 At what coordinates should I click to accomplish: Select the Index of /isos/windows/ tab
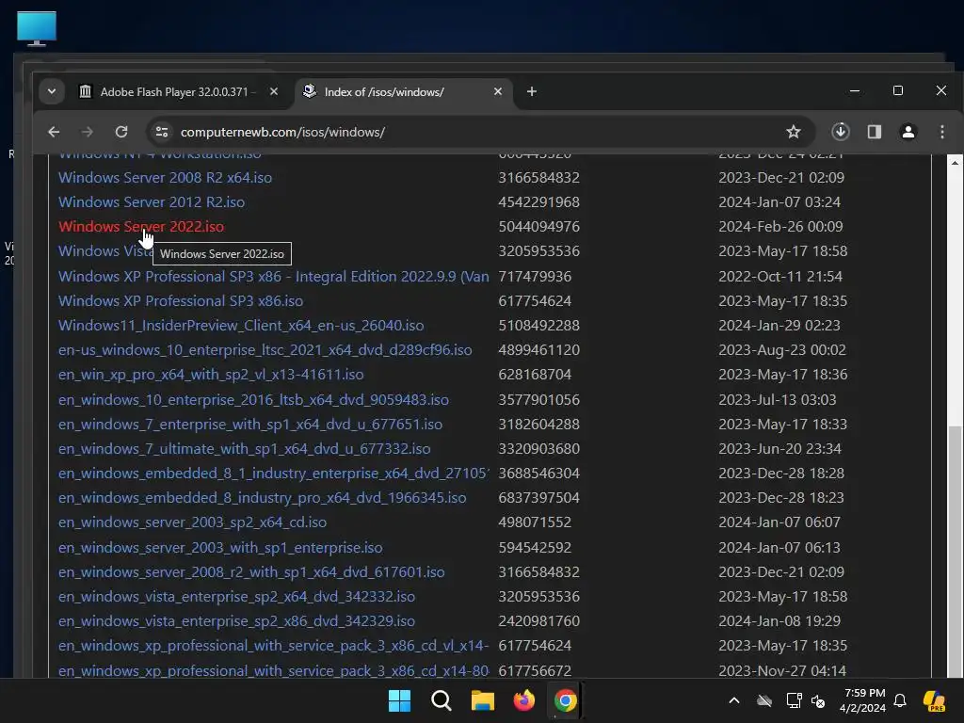tap(403, 91)
